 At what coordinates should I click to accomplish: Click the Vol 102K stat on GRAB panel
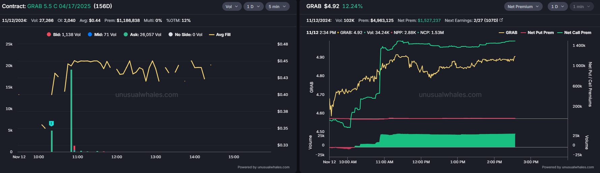tap(345, 21)
